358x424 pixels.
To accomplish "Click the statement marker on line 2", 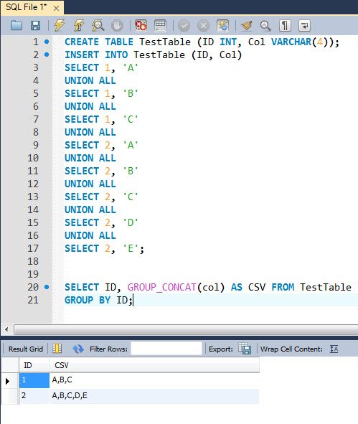I will pos(47,55).
